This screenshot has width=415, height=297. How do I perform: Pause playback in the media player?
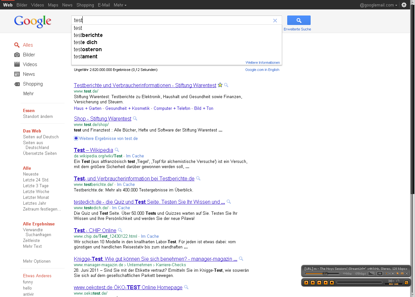pyautogui.click(x=313, y=282)
